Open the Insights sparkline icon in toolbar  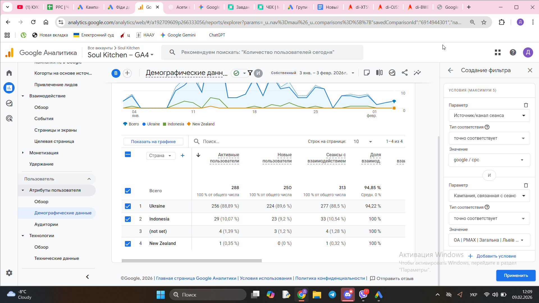pyautogui.click(x=417, y=73)
